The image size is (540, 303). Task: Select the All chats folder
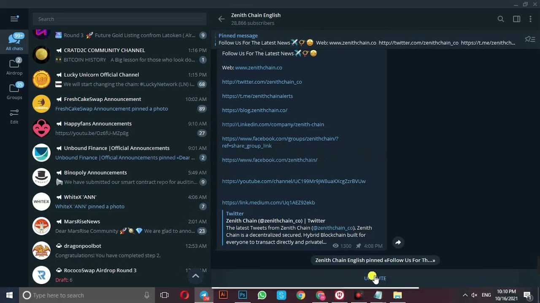click(x=14, y=42)
